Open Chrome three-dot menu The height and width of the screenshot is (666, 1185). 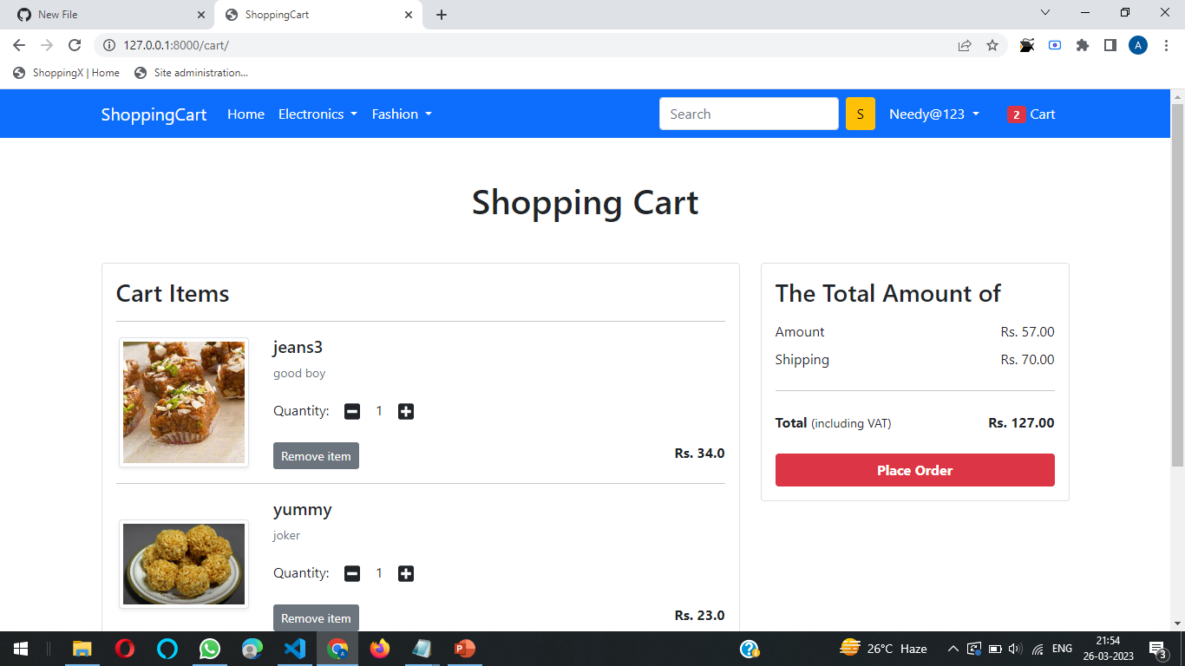point(1165,45)
